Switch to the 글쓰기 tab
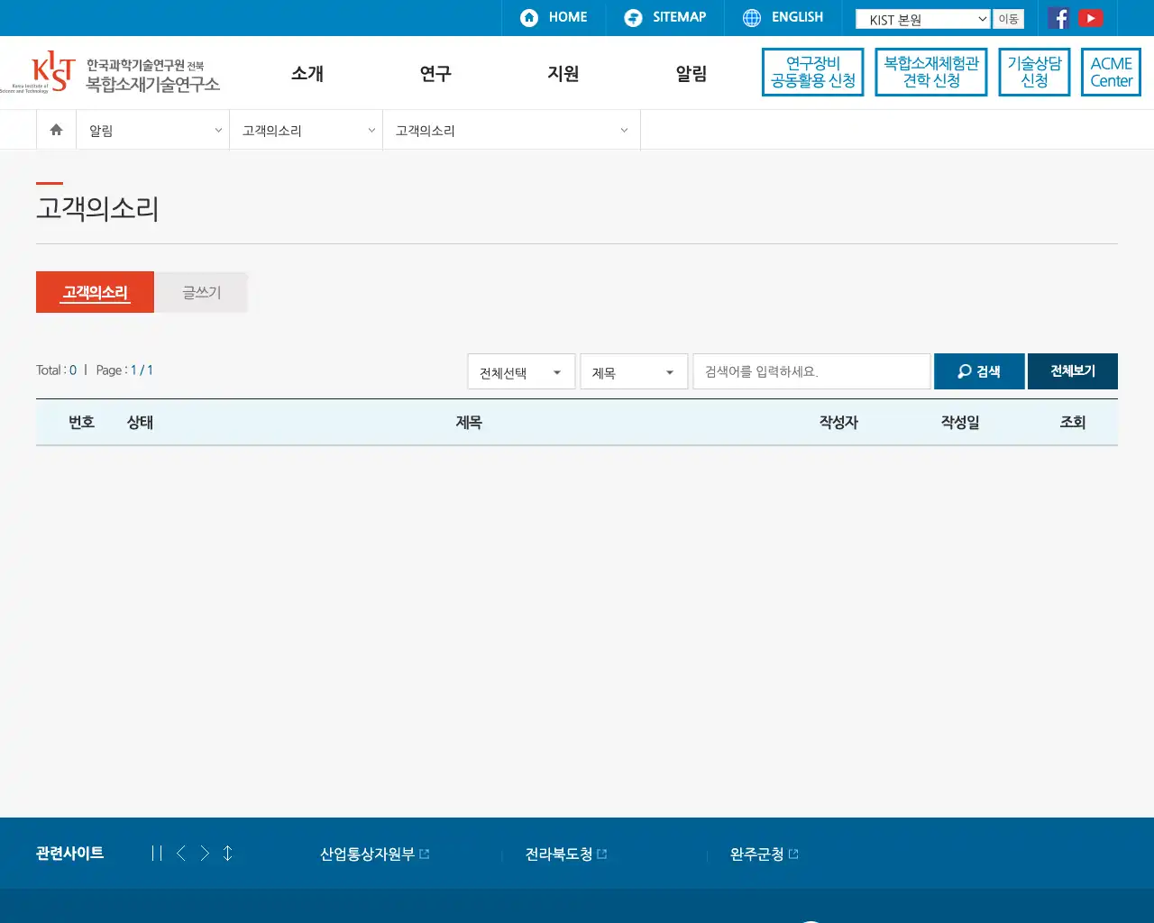The width and height of the screenshot is (1154, 923). click(x=201, y=292)
